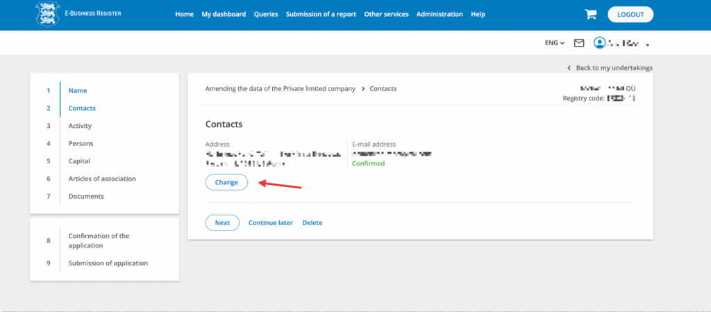711x312 pixels.
Task: Click the Delete link
Action: coord(312,222)
